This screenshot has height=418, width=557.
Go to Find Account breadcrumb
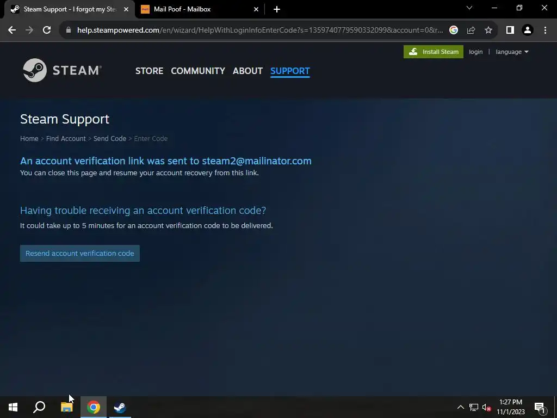tap(66, 139)
